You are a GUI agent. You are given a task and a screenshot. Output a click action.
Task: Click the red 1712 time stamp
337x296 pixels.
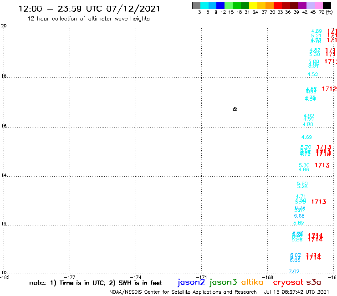(x=329, y=88)
